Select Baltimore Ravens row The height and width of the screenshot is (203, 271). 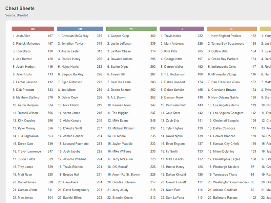point(232,198)
